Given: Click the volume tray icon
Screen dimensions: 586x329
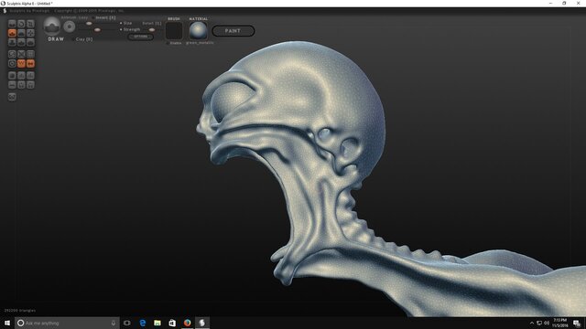Looking at the screenshot, I should [547, 323].
